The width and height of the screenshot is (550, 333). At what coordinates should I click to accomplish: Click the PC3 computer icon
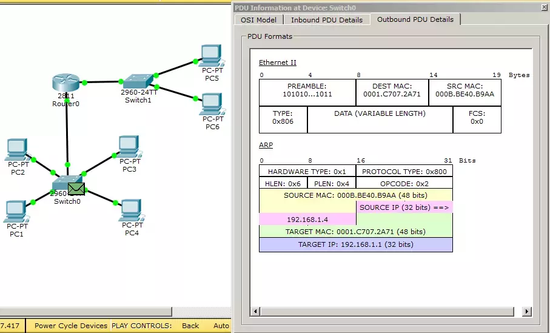click(129, 147)
